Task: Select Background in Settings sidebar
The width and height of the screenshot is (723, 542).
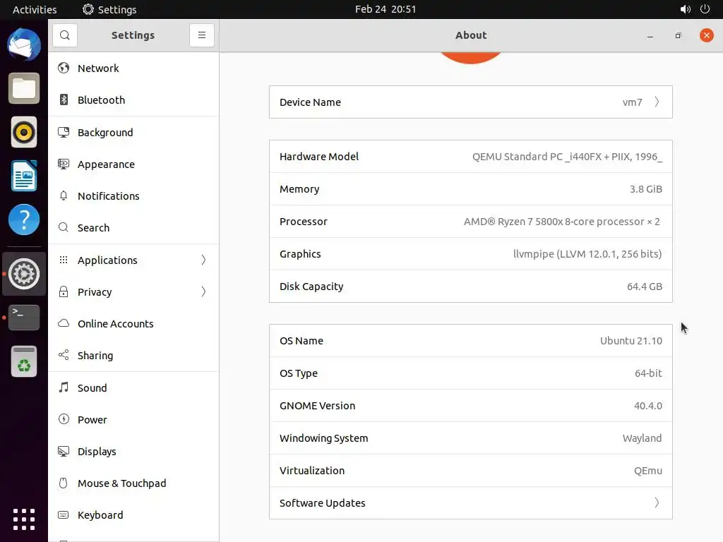Action: pyautogui.click(x=133, y=132)
